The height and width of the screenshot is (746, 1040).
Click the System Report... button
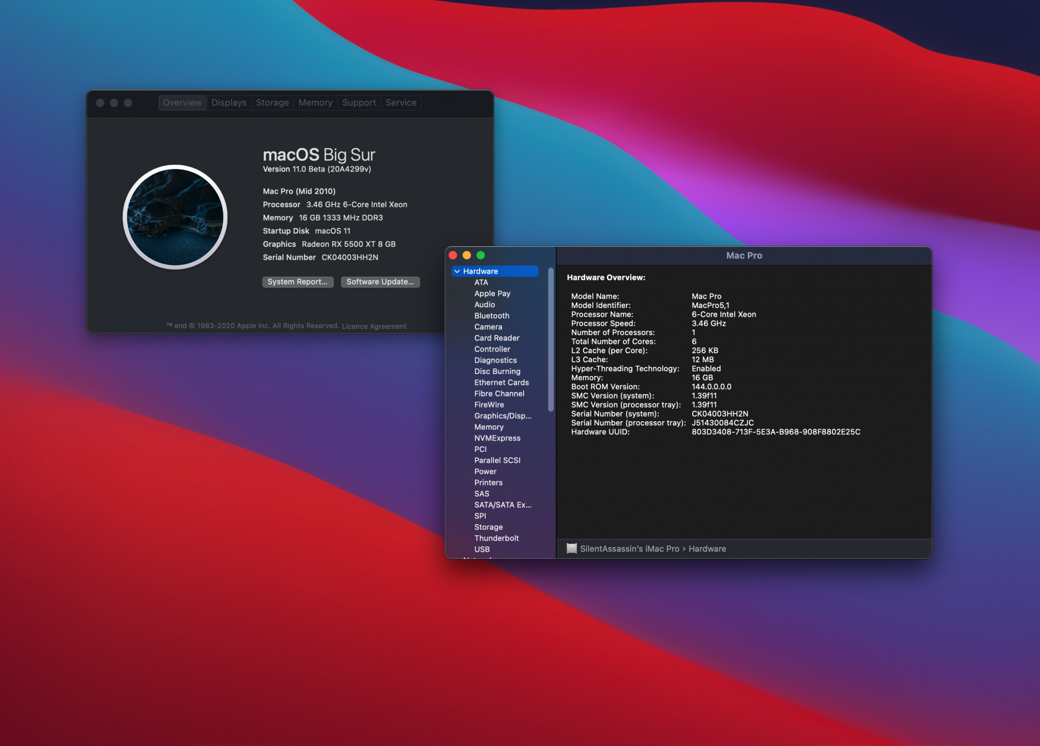[297, 282]
